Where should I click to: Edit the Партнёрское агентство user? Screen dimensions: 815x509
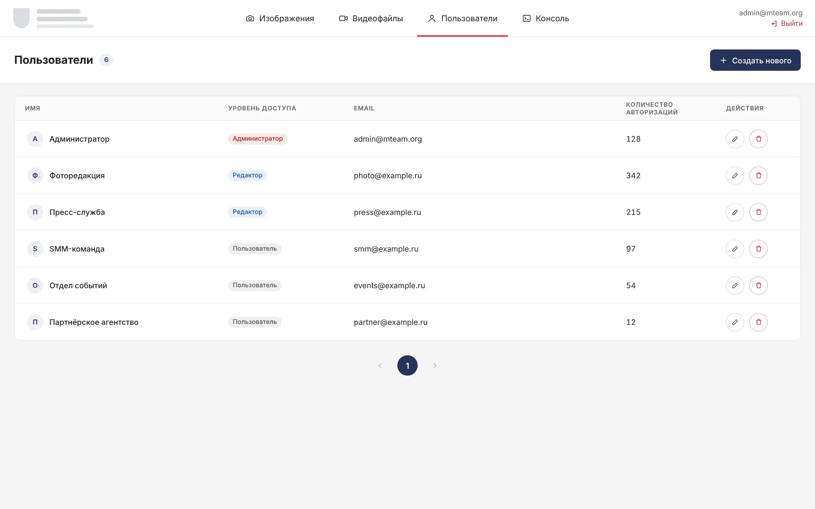735,322
